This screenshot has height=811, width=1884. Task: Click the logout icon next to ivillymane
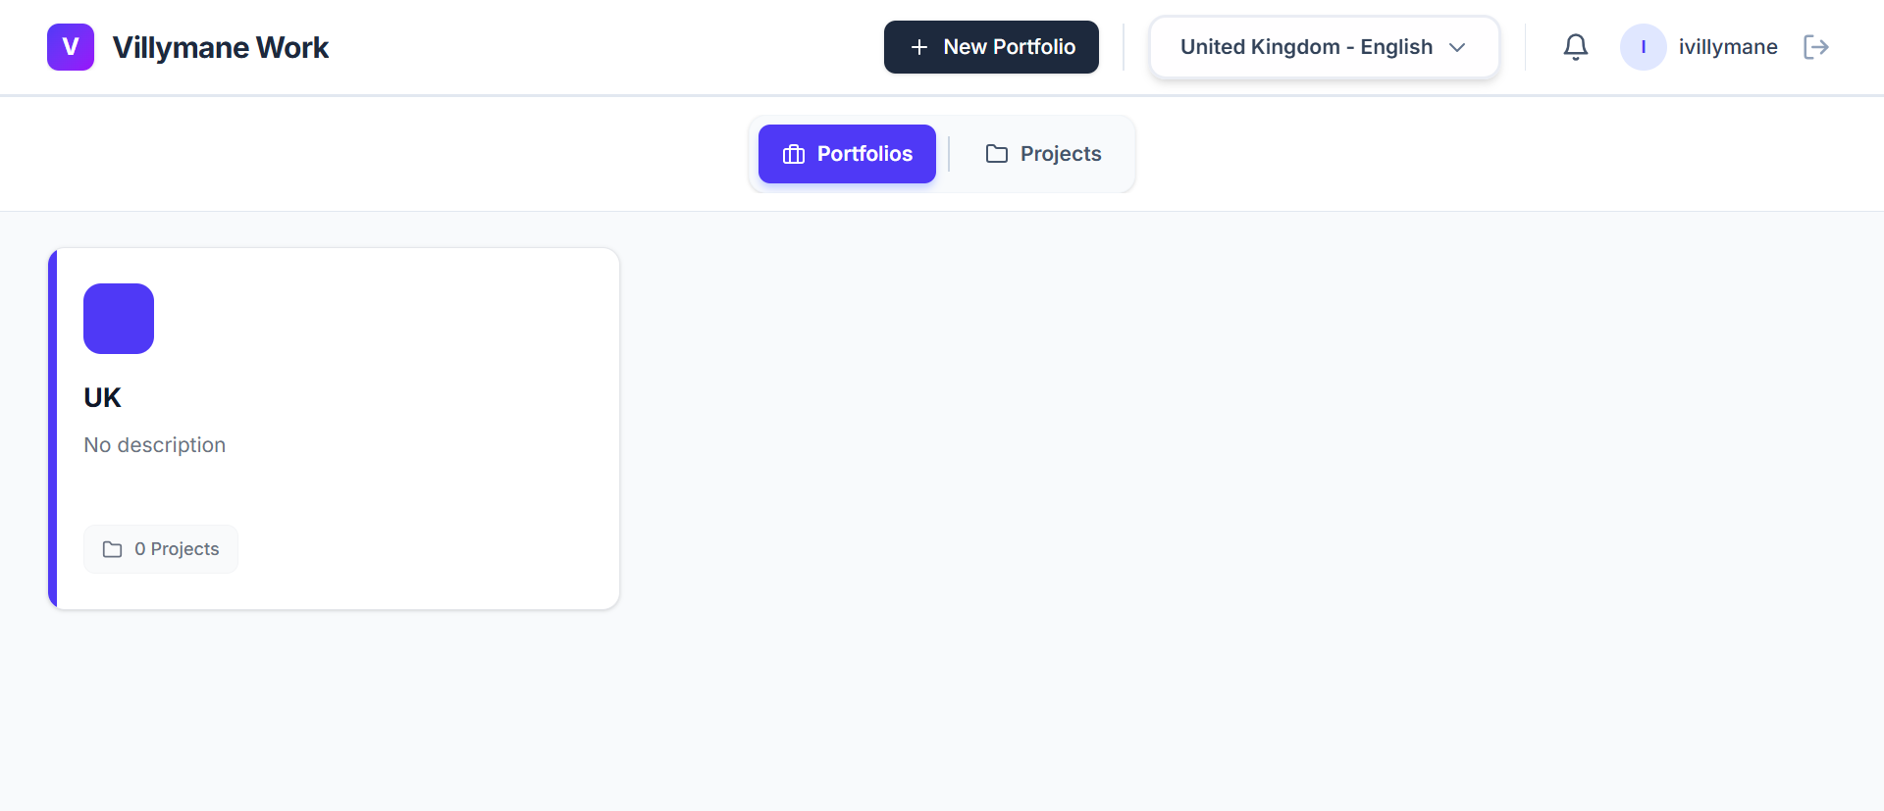coord(1816,46)
